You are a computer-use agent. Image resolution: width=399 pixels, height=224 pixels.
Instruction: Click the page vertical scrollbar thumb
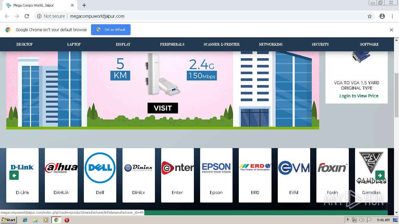pos(397,95)
